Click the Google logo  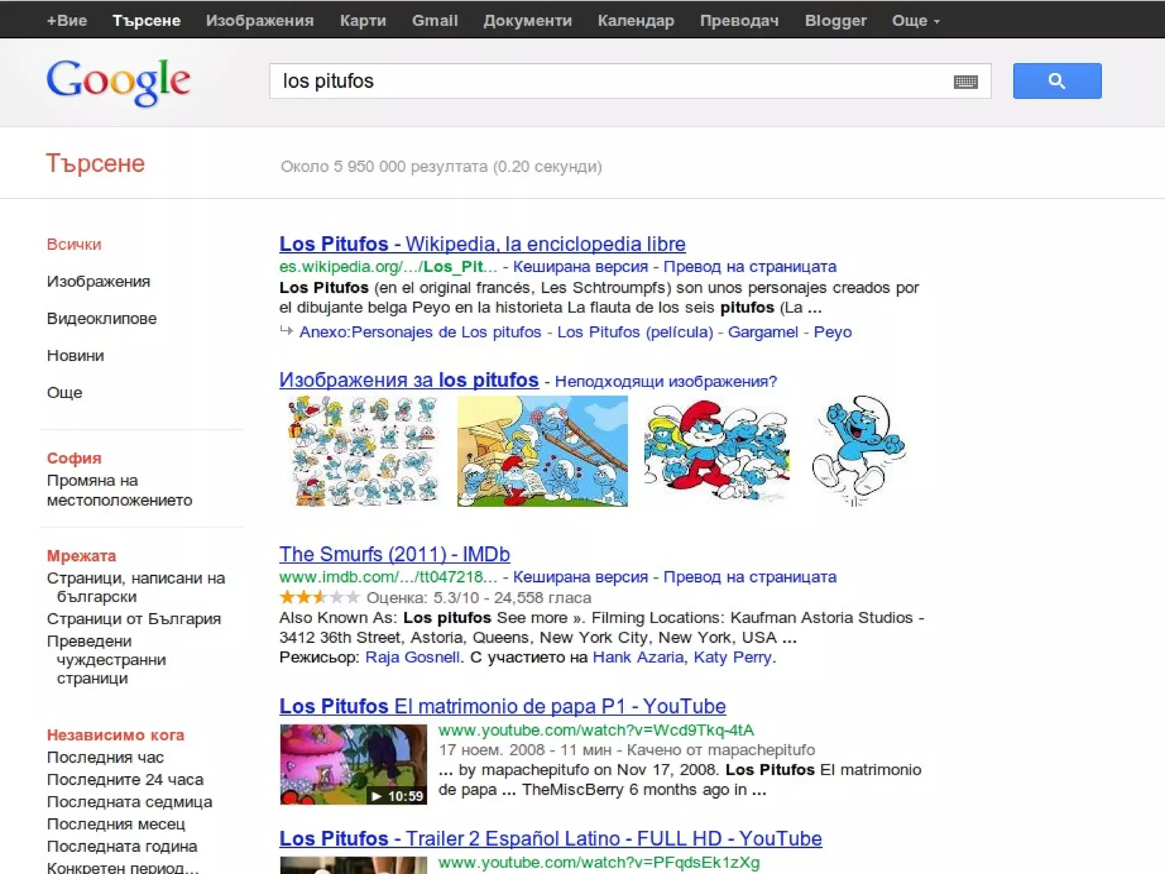pos(118,82)
